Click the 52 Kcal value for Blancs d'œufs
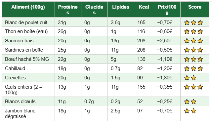The width and height of the screenshot is (212, 124). coord(140,102)
